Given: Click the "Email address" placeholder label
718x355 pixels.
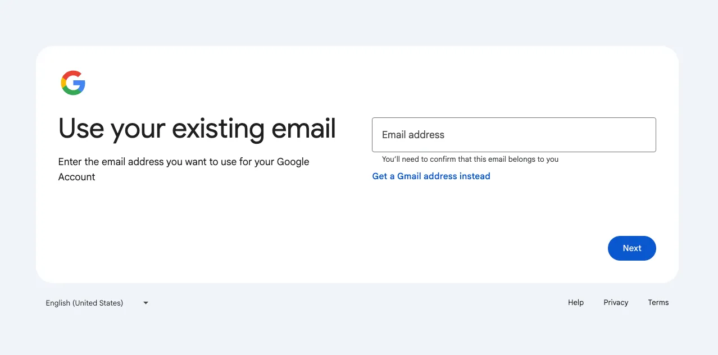Looking at the screenshot, I should (x=413, y=135).
